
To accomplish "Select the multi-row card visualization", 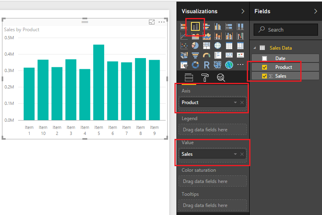I will click(217, 55).
